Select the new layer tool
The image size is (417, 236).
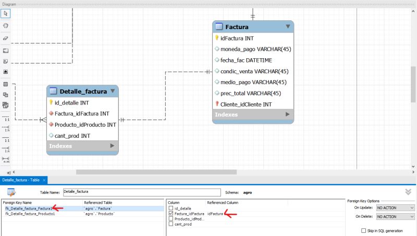pos(6,50)
